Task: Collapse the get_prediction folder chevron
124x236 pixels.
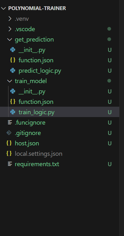Action: coord(10,39)
